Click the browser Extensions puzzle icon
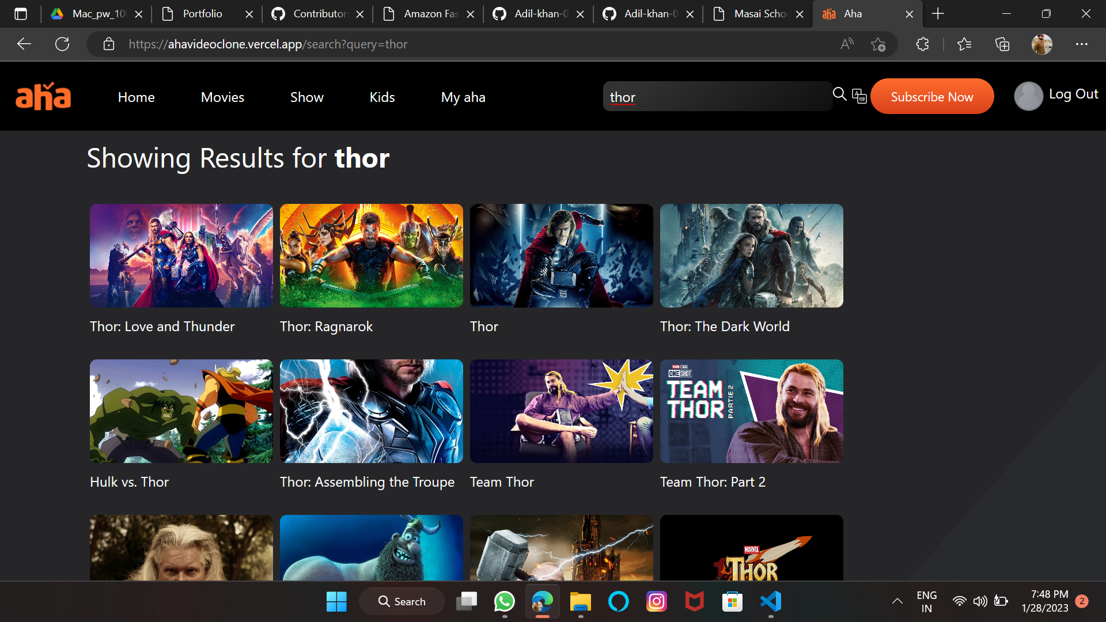 (x=922, y=44)
